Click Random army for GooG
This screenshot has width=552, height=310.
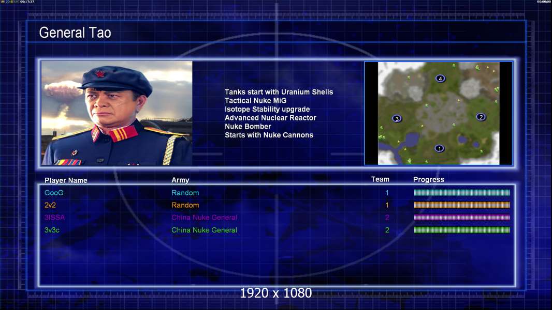point(185,193)
